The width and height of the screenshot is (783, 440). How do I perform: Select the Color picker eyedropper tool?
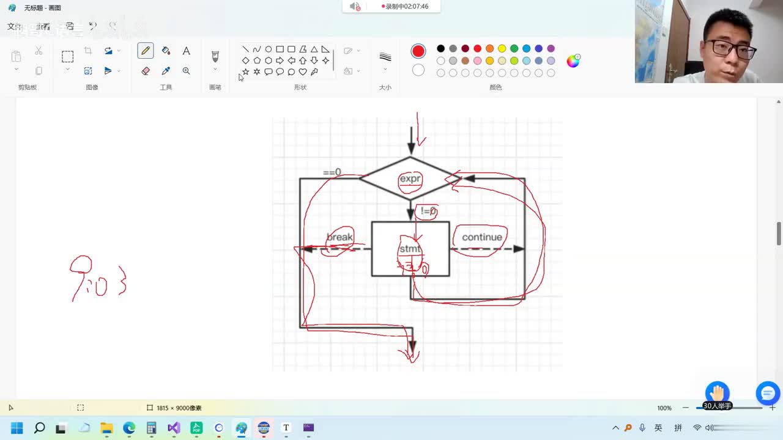click(166, 71)
